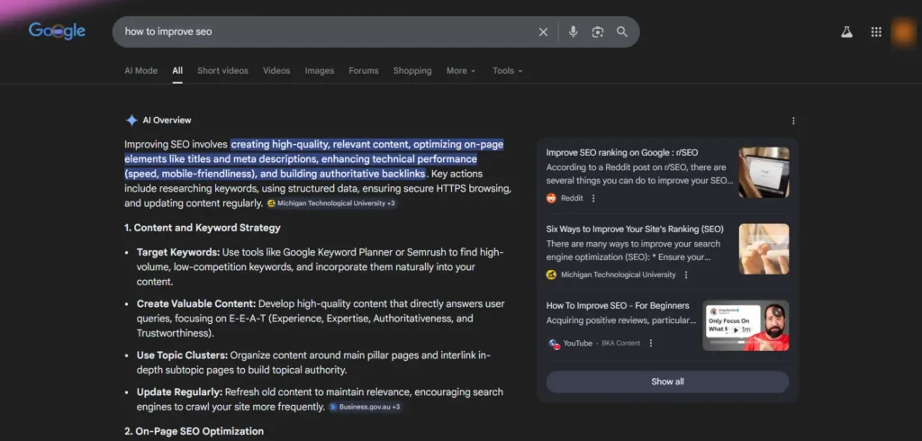
Task: Open three-dot menu beside Reddit source
Action: click(593, 198)
